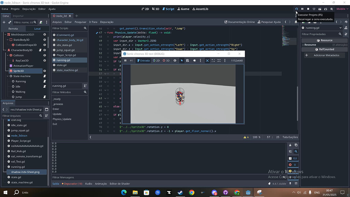Open the Cena menu
Screen dimensions: 350x197
5,9
